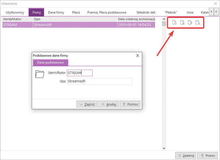This screenshot has height=160, width=220.
Task: Sort by the Identyfikator column header
Action: point(18,19)
